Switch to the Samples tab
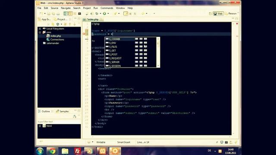 pyautogui.click(x=62, y=111)
